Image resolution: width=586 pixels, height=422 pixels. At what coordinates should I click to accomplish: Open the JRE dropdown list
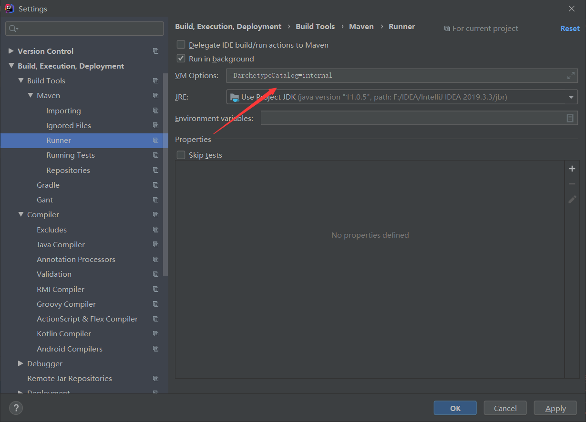click(571, 97)
